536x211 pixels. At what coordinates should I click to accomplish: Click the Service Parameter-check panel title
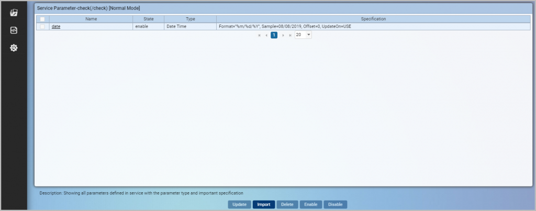click(88, 8)
